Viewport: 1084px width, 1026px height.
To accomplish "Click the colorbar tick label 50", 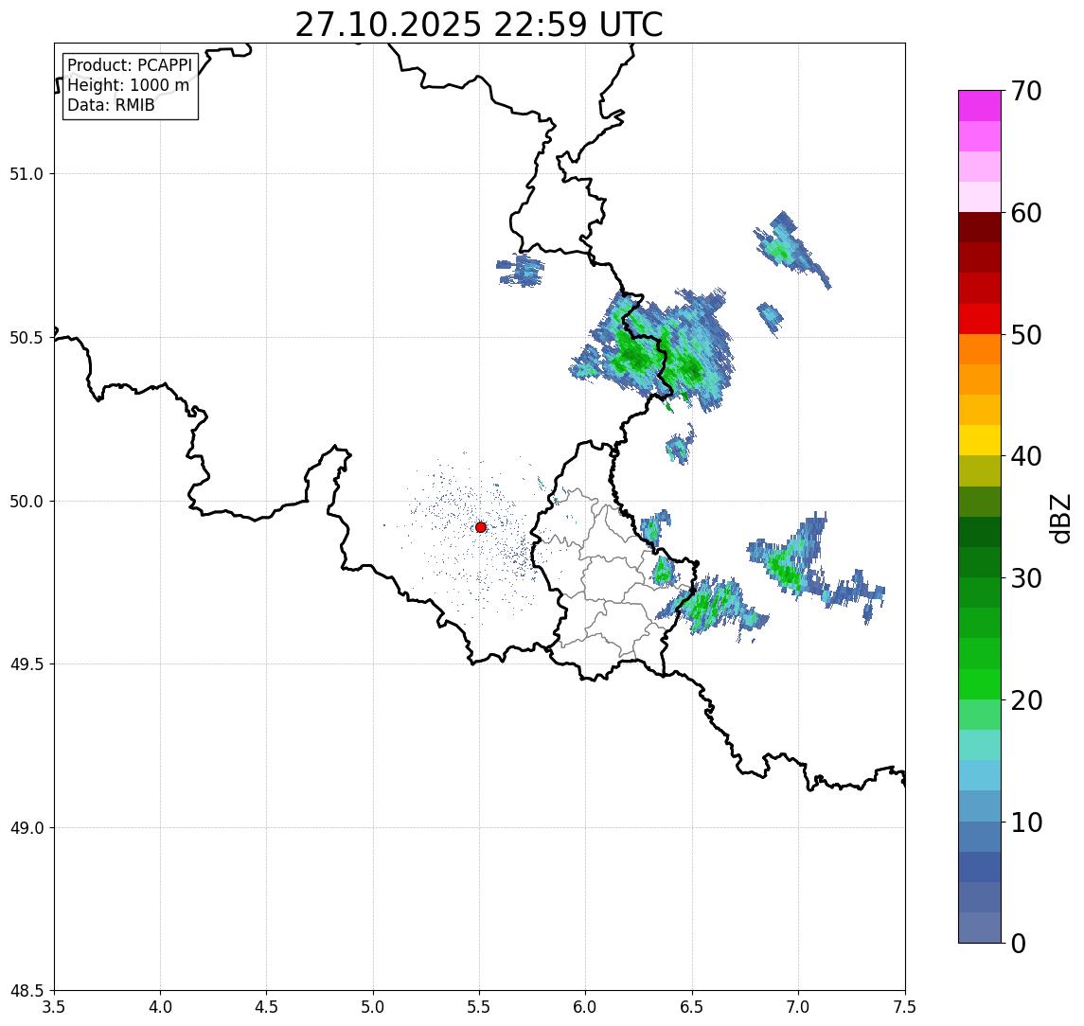I will pos(1025,335).
